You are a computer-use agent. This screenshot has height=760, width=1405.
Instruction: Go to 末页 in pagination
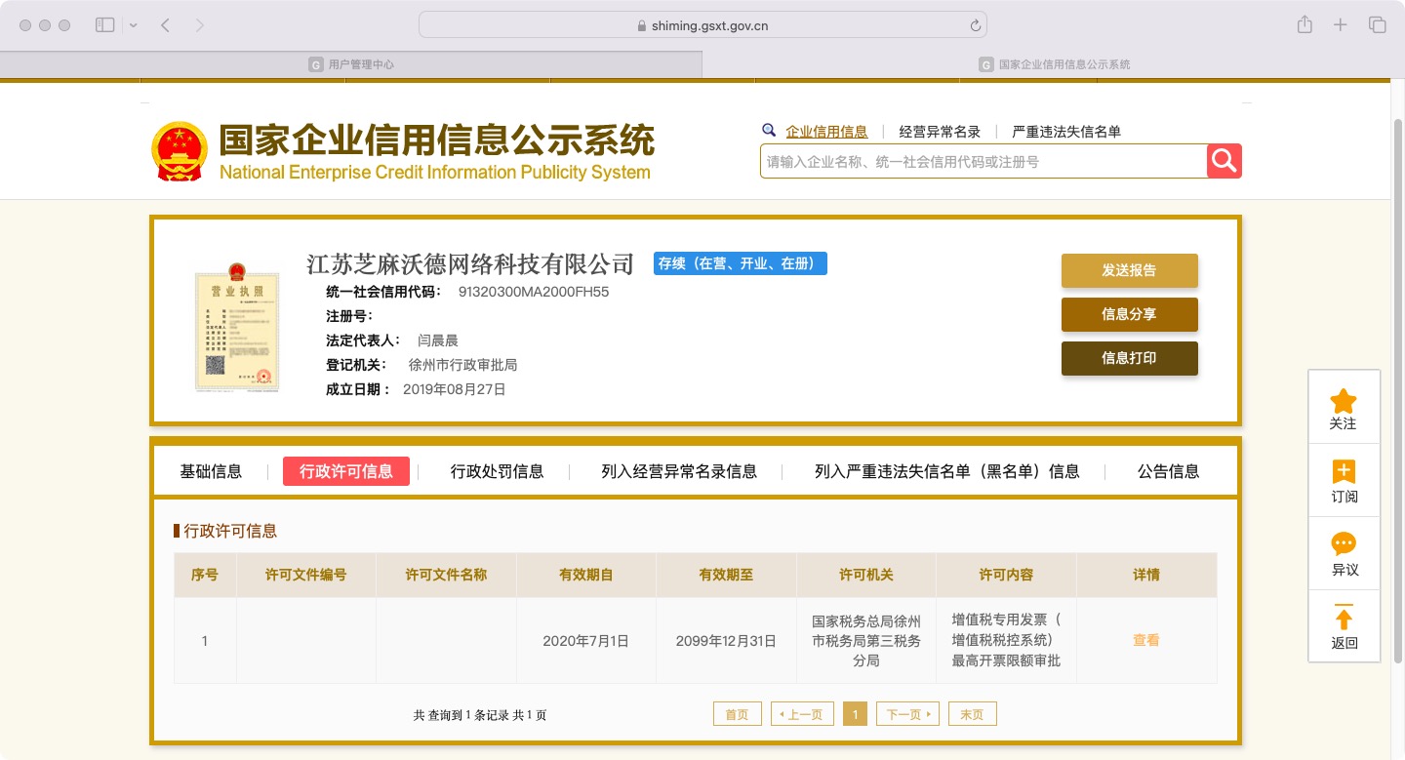pos(972,714)
